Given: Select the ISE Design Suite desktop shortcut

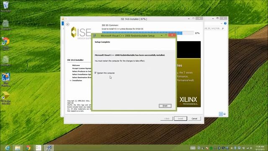Looking at the screenshot, I should click(6, 98).
